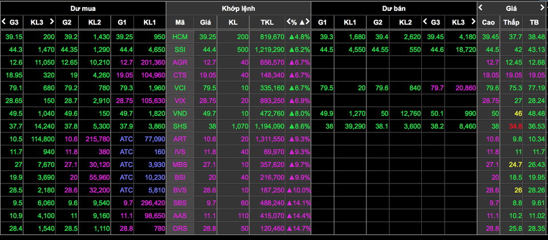This screenshot has width=548, height=240.
Task: Click right arrow after KL3 in Dư bán header
Action: (x=473, y=22)
